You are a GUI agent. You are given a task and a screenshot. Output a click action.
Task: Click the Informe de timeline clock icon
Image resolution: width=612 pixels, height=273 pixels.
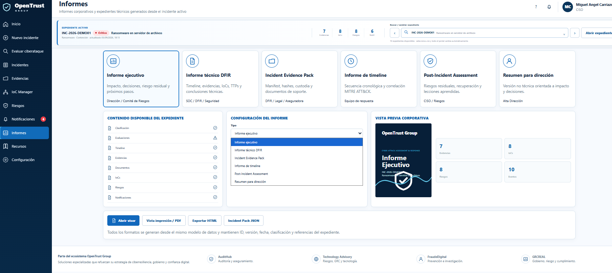pyautogui.click(x=351, y=61)
